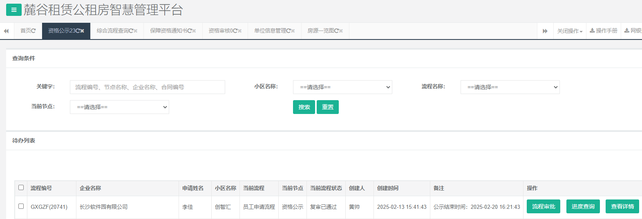Click the 流程审批 button in the row
The width and height of the screenshot is (642, 219).
[x=543, y=206]
